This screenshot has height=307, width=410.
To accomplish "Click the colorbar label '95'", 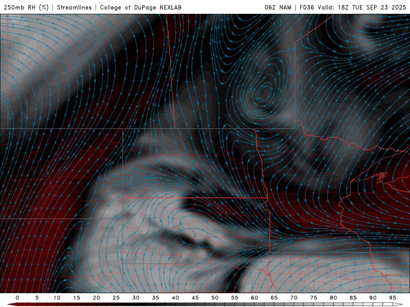I will click(x=393, y=298).
